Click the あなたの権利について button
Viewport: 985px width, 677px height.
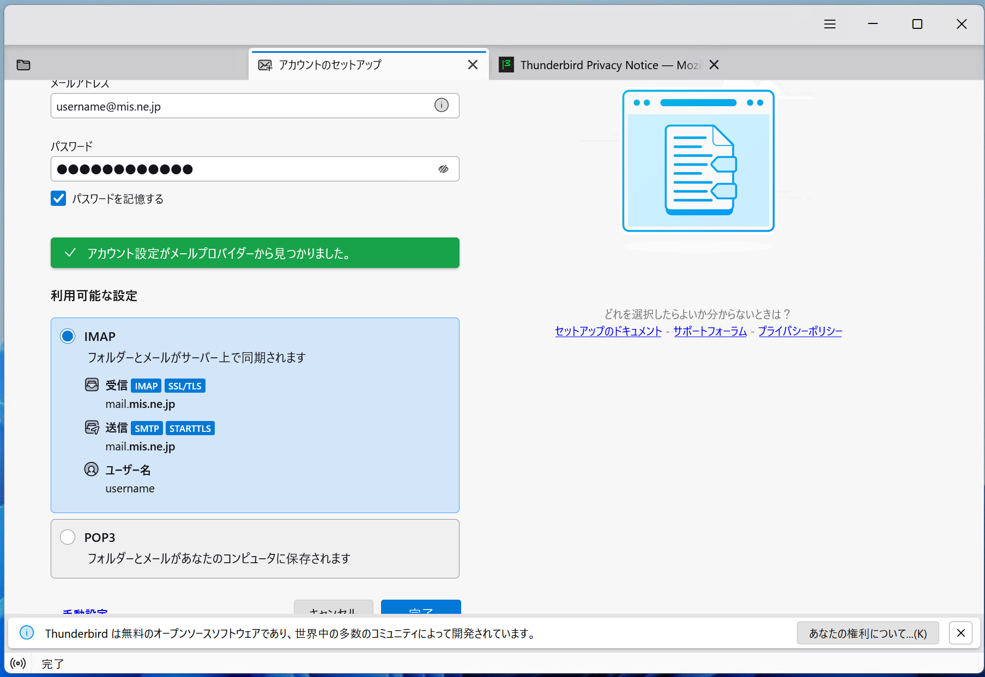[x=867, y=633]
